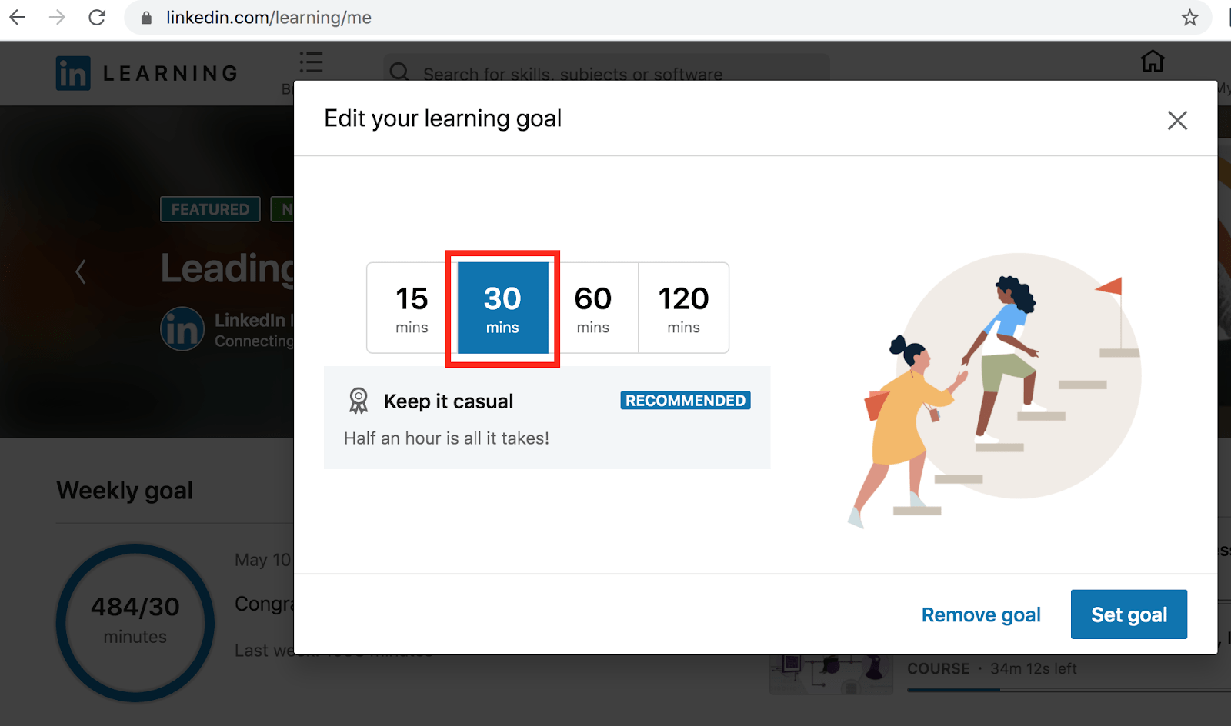Viewport: 1231px width, 726px height.
Task: Reload the page with refresh icon
Action: [97, 17]
